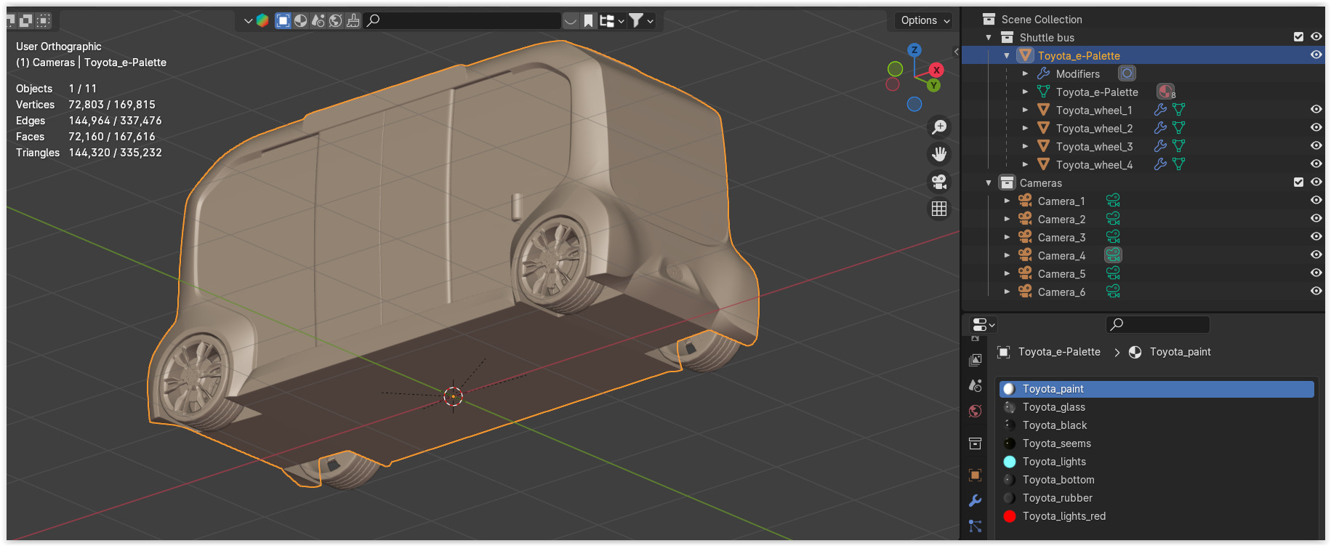Click the zoom magnifier gizmo in the viewport
The width and height of the screenshot is (1331, 546).
[x=939, y=127]
